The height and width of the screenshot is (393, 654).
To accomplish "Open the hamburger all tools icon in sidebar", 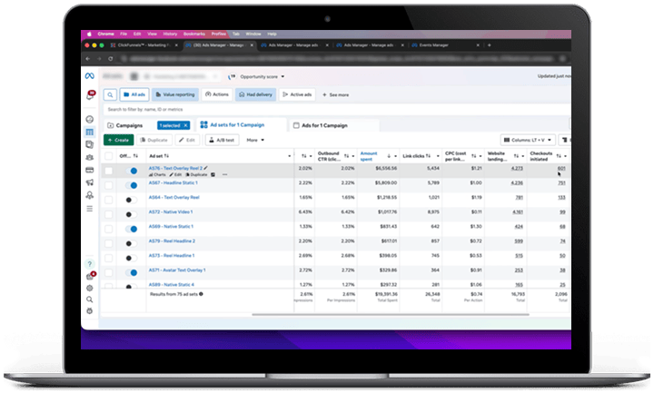I will [x=90, y=208].
